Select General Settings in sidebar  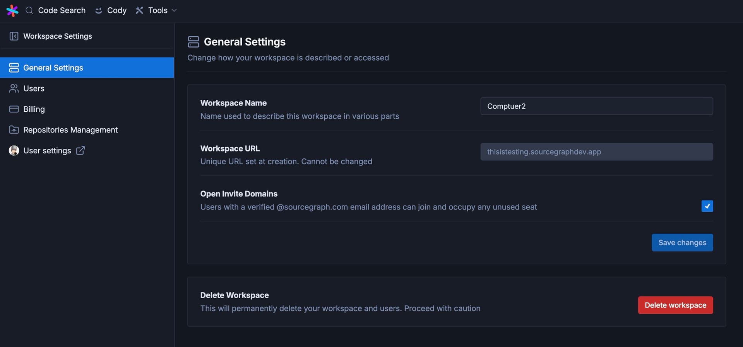(87, 68)
